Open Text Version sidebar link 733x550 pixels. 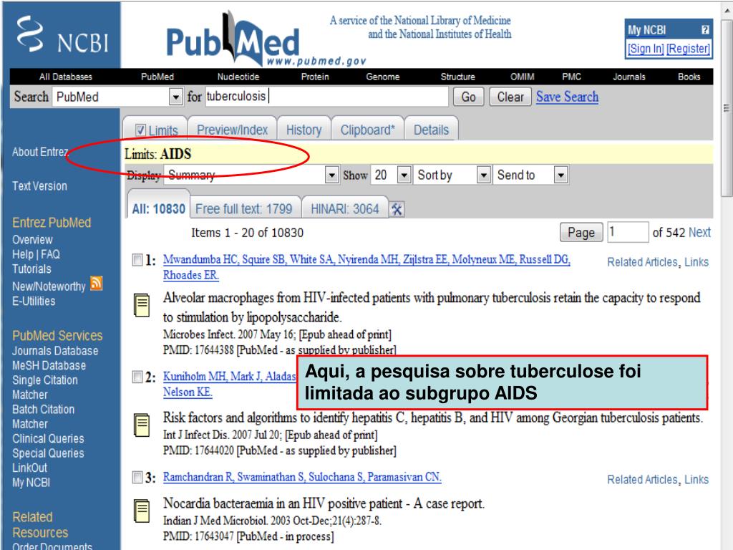tap(39, 186)
